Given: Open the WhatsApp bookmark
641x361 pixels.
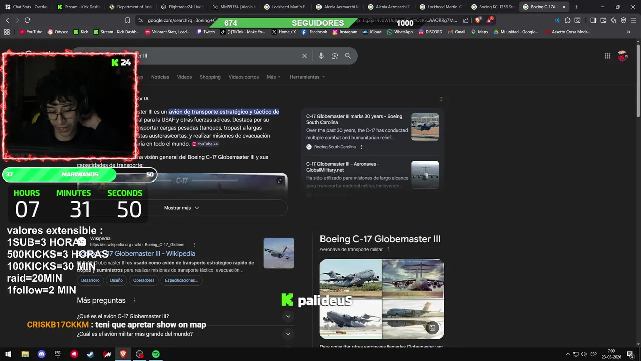Looking at the screenshot, I should (400, 32).
